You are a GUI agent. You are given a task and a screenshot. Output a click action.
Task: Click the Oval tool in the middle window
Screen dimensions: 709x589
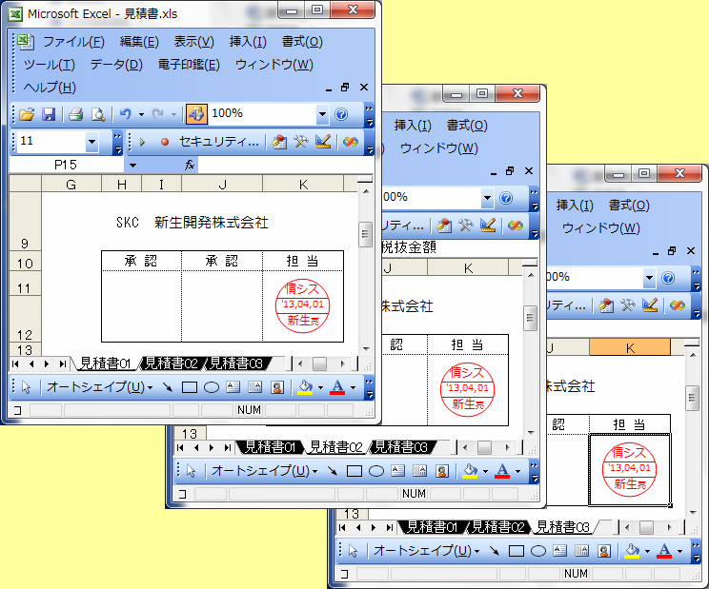point(376,471)
